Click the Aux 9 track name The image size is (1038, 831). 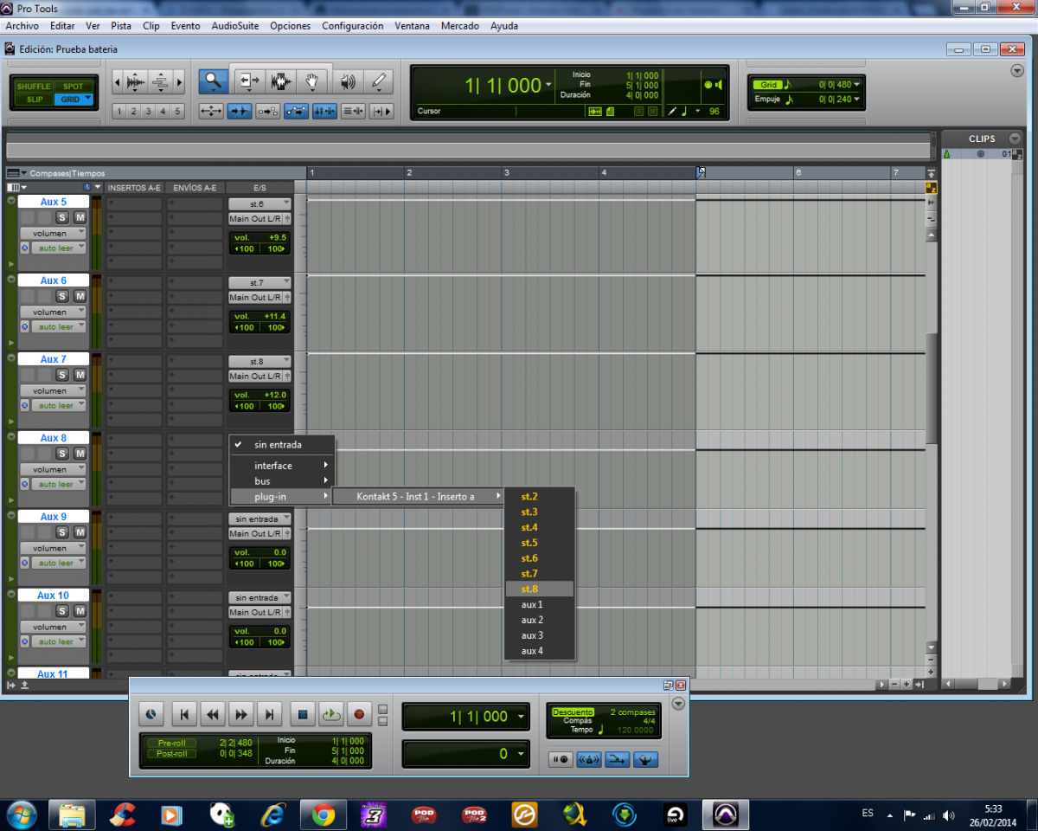click(54, 517)
